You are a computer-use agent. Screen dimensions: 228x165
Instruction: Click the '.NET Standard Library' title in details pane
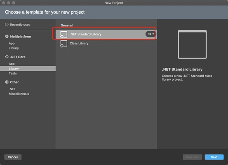click(182, 70)
